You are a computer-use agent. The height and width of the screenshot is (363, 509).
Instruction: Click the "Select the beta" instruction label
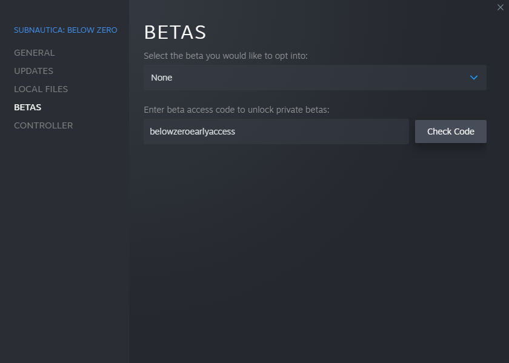[x=225, y=56]
